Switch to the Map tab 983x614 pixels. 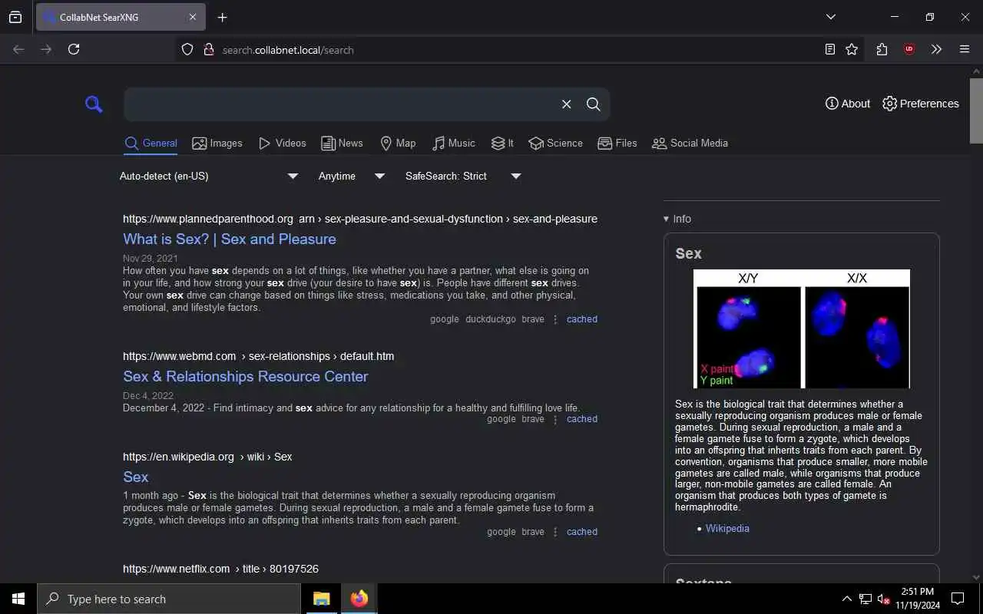pos(398,144)
